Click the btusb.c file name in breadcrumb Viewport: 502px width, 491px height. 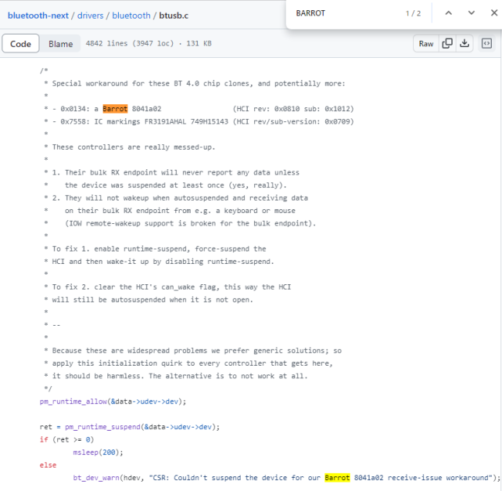(174, 16)
